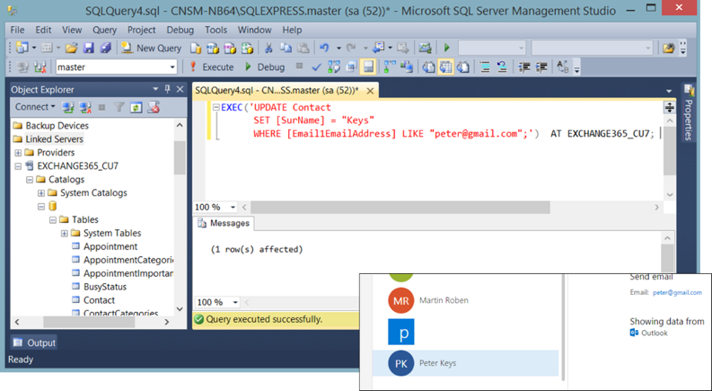Click Uncomment Selected Lines icon

(502, 67)
